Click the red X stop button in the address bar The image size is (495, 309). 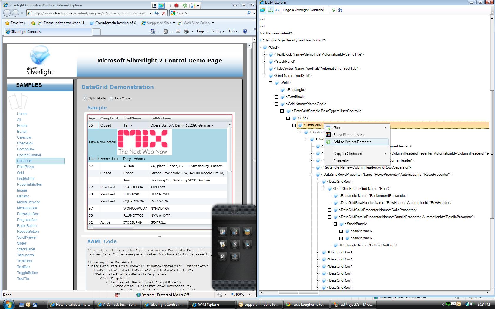coord(164,13)
